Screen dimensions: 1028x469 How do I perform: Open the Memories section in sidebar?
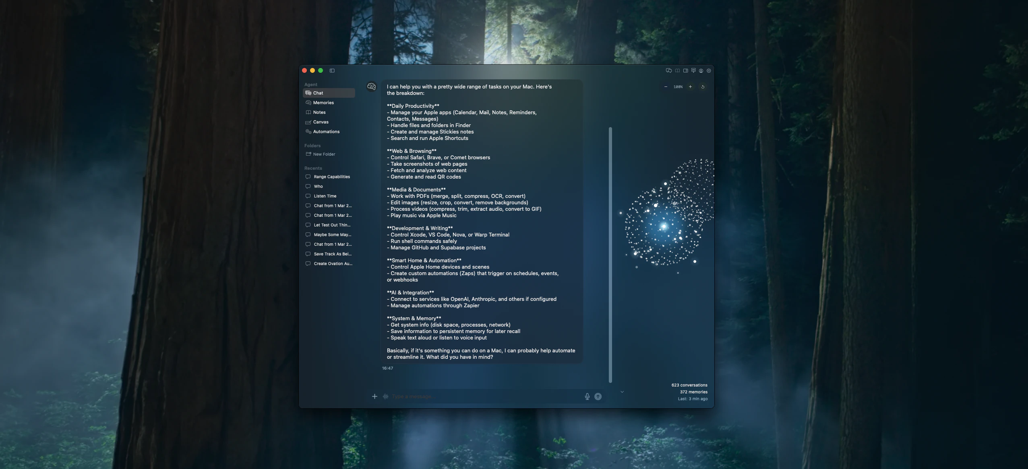pyautogui.click(x=323, y=103)
